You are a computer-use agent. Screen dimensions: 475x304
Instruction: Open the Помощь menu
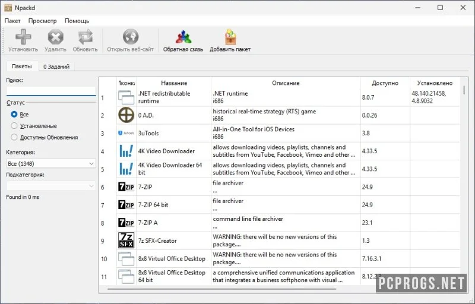tap(77, 21)
